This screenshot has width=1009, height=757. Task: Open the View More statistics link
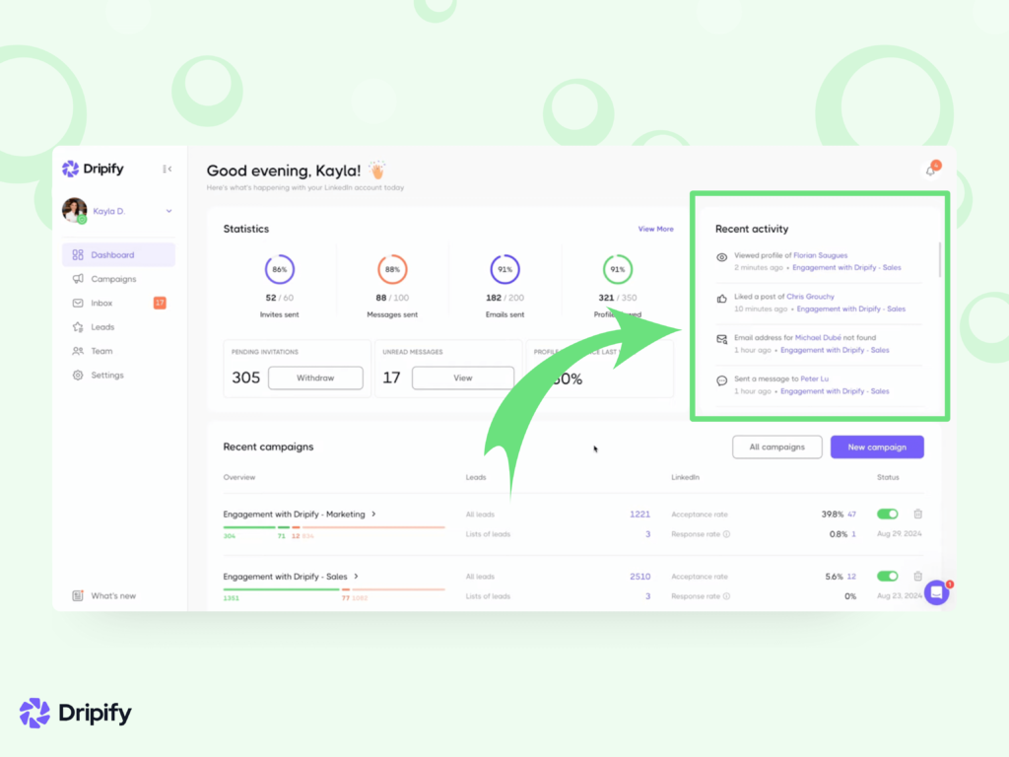click(655, 229)
